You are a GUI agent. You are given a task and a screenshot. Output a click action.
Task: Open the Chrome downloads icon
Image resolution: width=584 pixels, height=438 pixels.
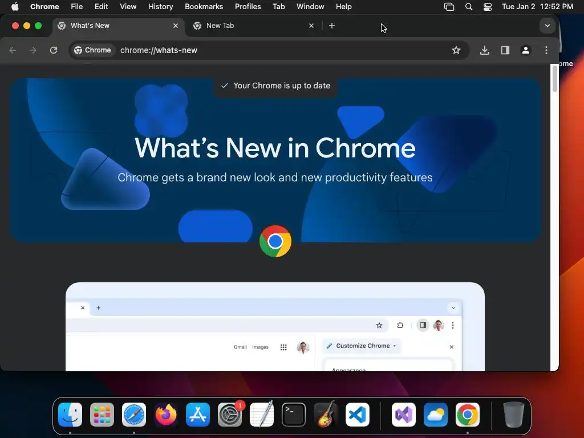click(x=485, y=50)
